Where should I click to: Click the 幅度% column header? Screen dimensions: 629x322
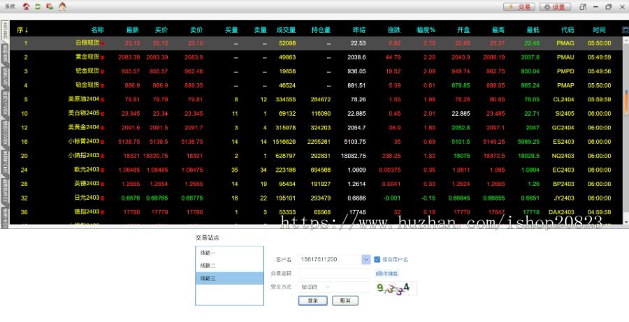pyautogui.click(x=426, y=29)
